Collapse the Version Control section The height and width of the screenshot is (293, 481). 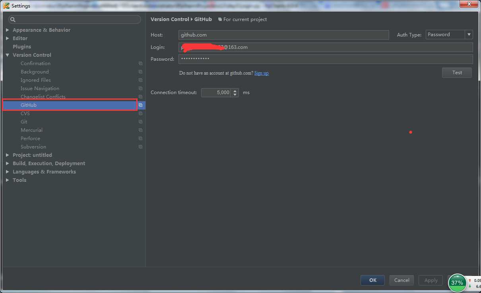coord(8,55)
